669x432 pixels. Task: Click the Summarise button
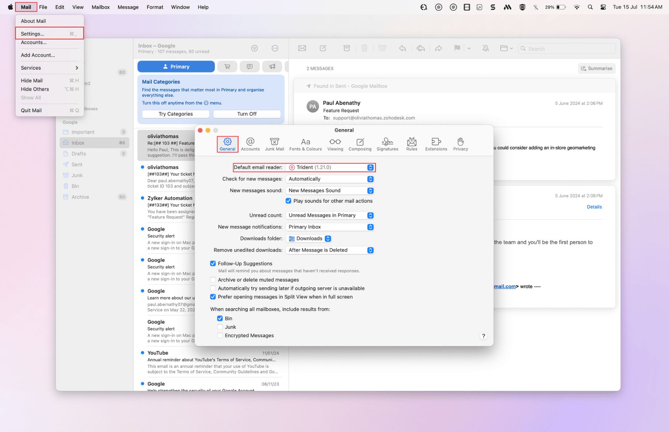[597, 68]
